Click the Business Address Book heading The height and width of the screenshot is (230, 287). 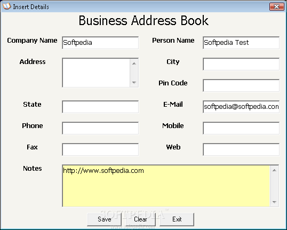(x=143, y=20)
